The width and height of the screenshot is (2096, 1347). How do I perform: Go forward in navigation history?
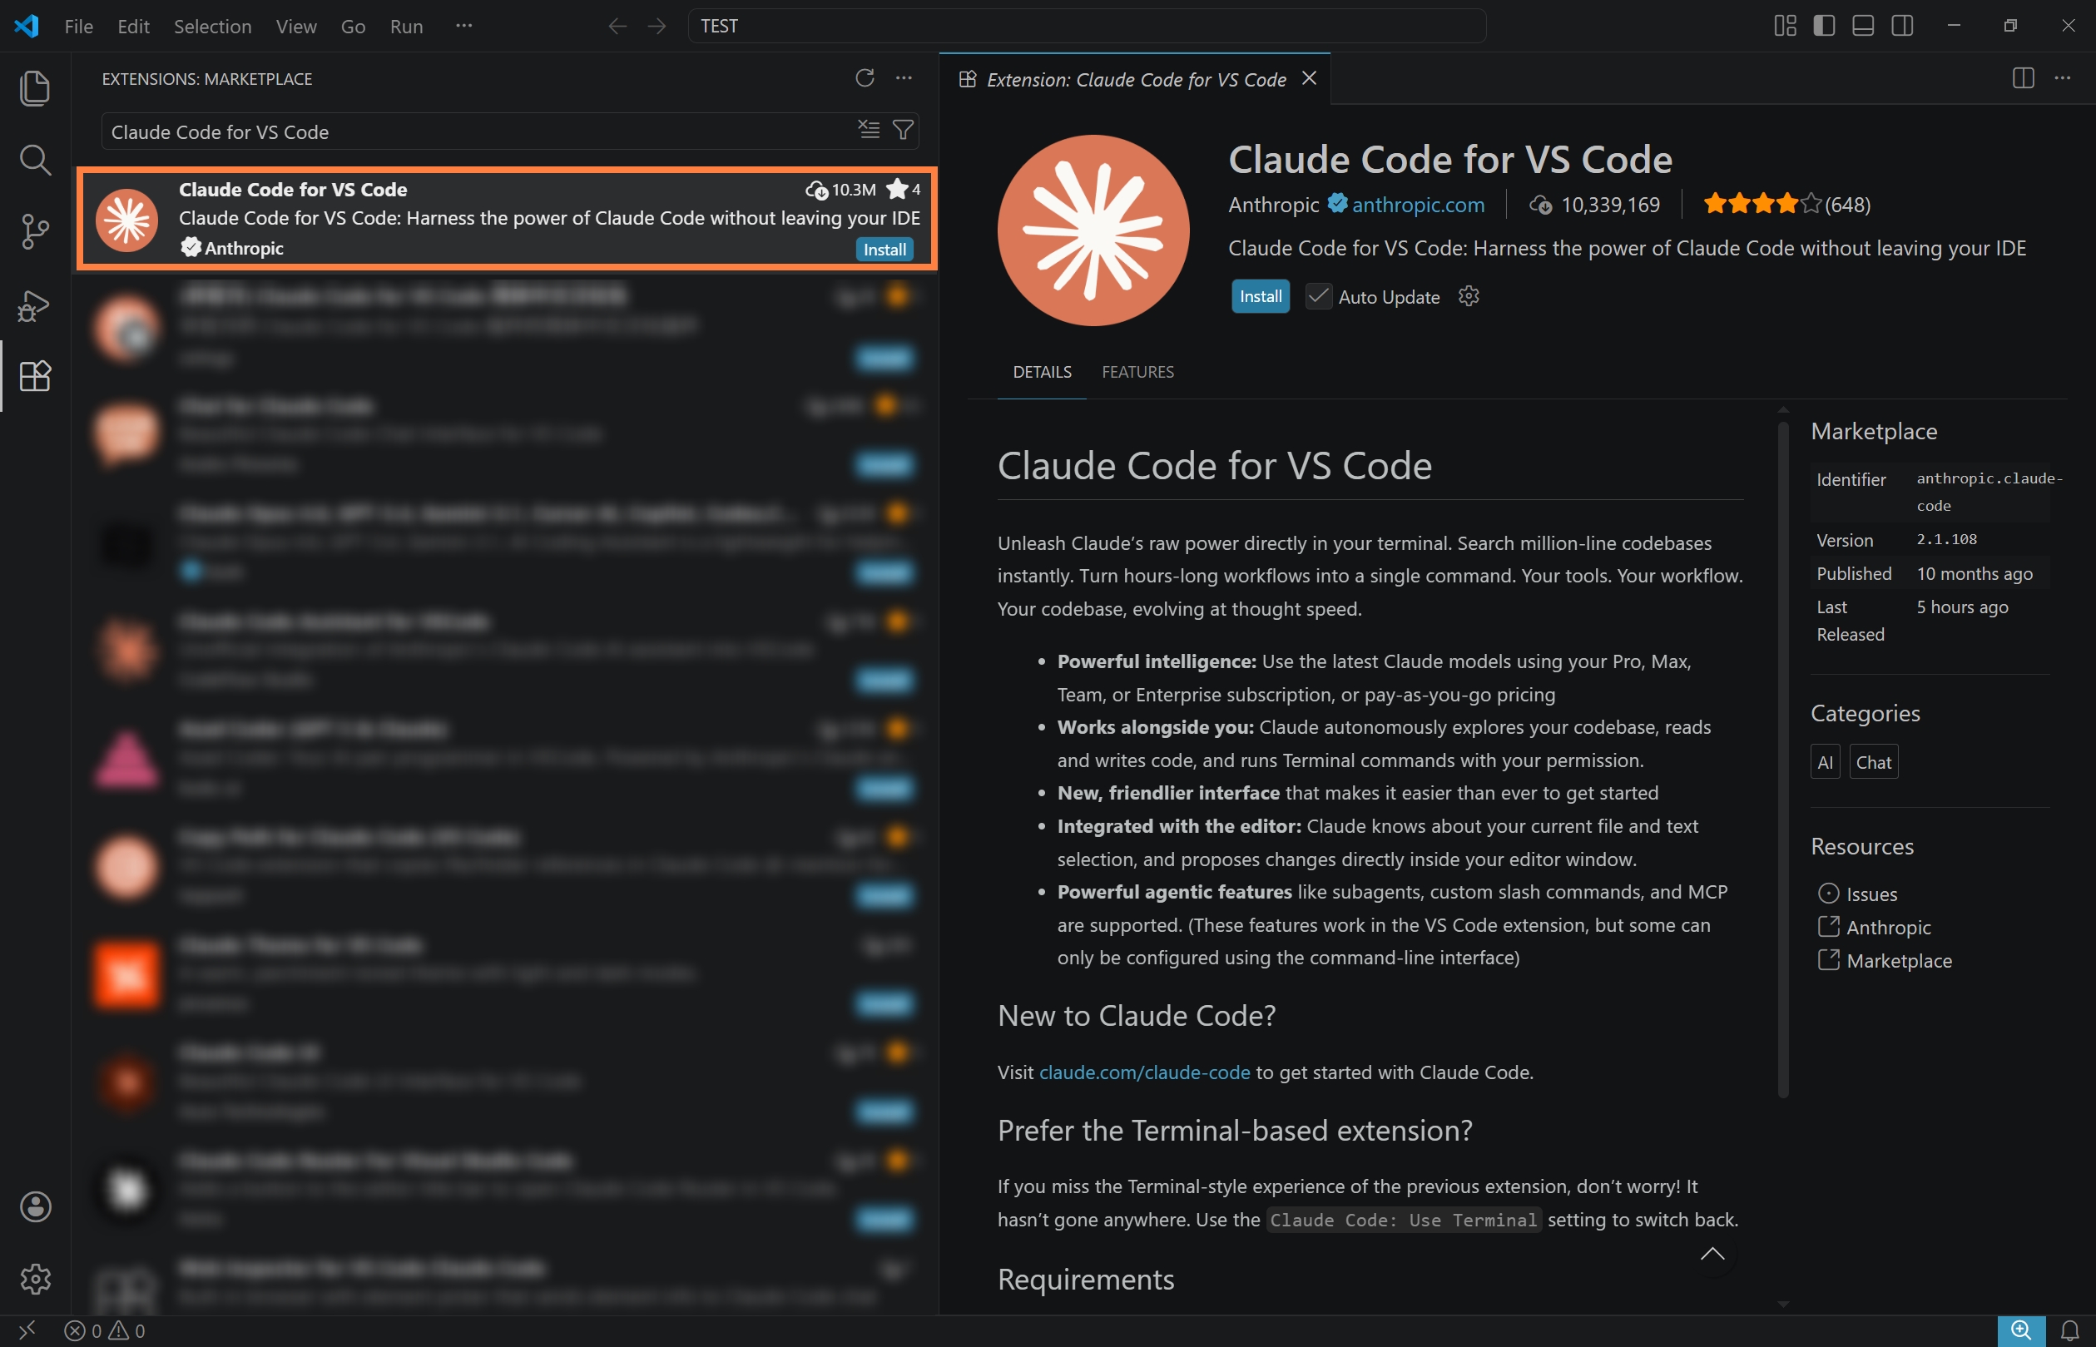657,27
